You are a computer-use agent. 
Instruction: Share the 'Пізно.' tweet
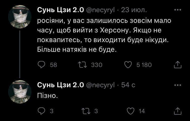178,111
